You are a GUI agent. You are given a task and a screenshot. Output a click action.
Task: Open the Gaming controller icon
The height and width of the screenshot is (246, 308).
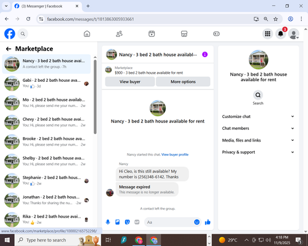point(216,34)
